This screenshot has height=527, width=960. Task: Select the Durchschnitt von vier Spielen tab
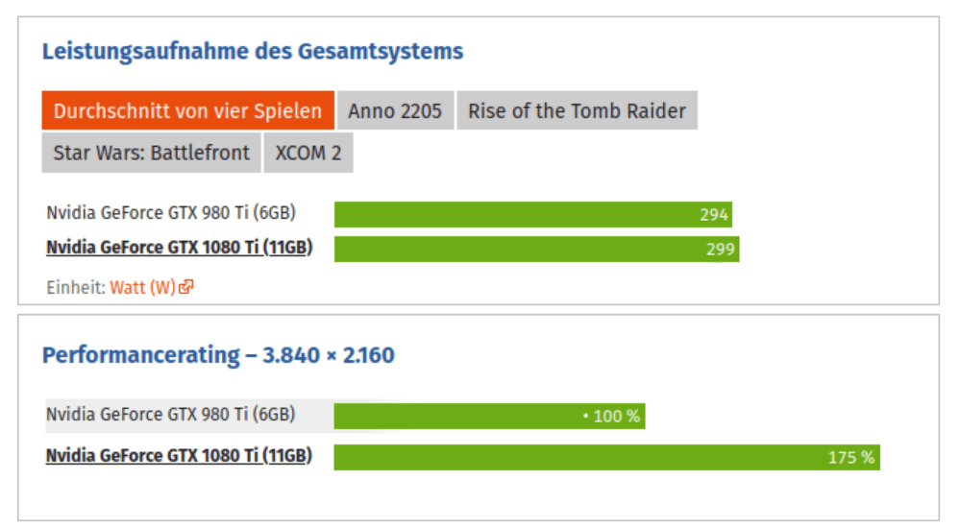coord(187,110)
